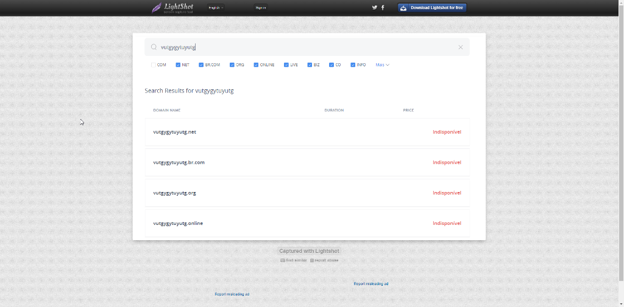Uncheck the ONLINE checkbox
This screenshot has width=624, height=307.
pos(256,64)
